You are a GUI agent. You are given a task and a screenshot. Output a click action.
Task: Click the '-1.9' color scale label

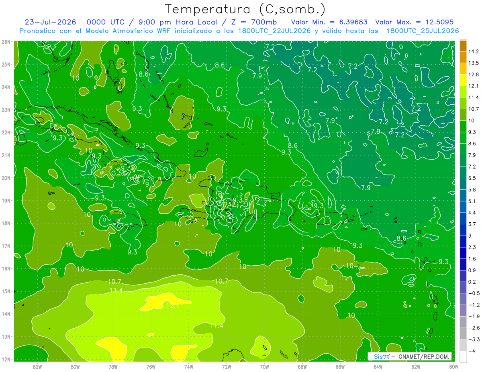(x=474, y=316)
